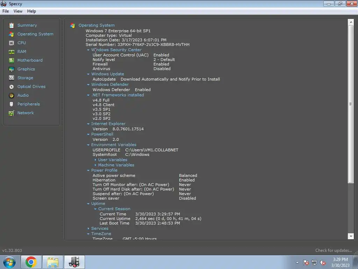Click the v4.8 Full framework entry
This screenshot has width=358, height=269.
101,100
